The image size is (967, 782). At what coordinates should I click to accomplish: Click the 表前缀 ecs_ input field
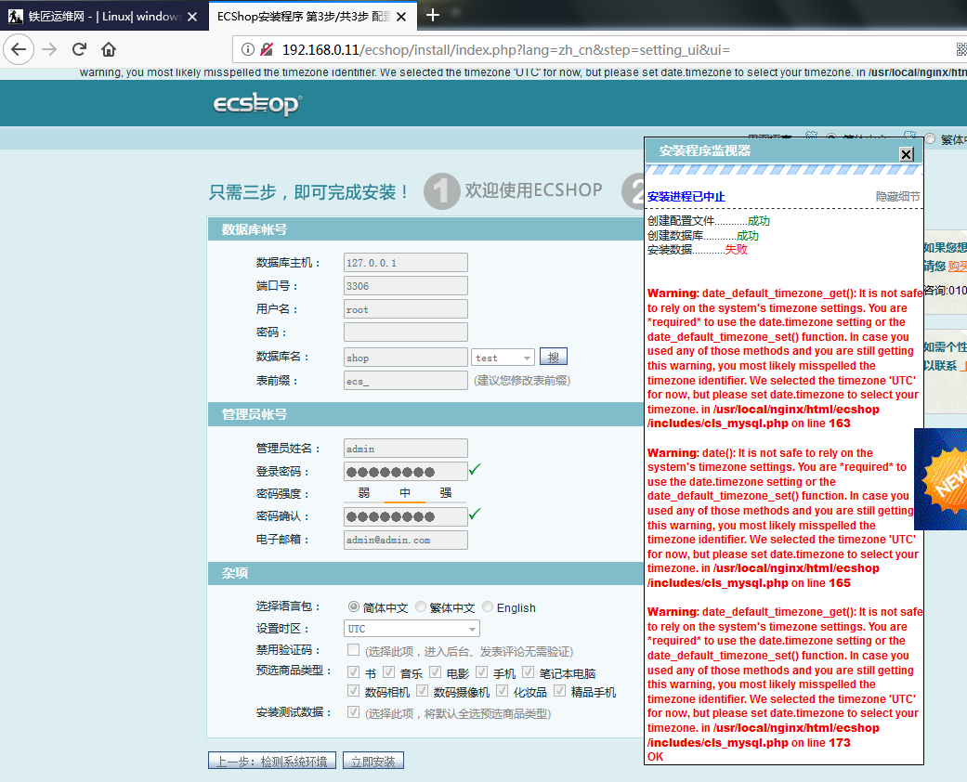(406, 381)
